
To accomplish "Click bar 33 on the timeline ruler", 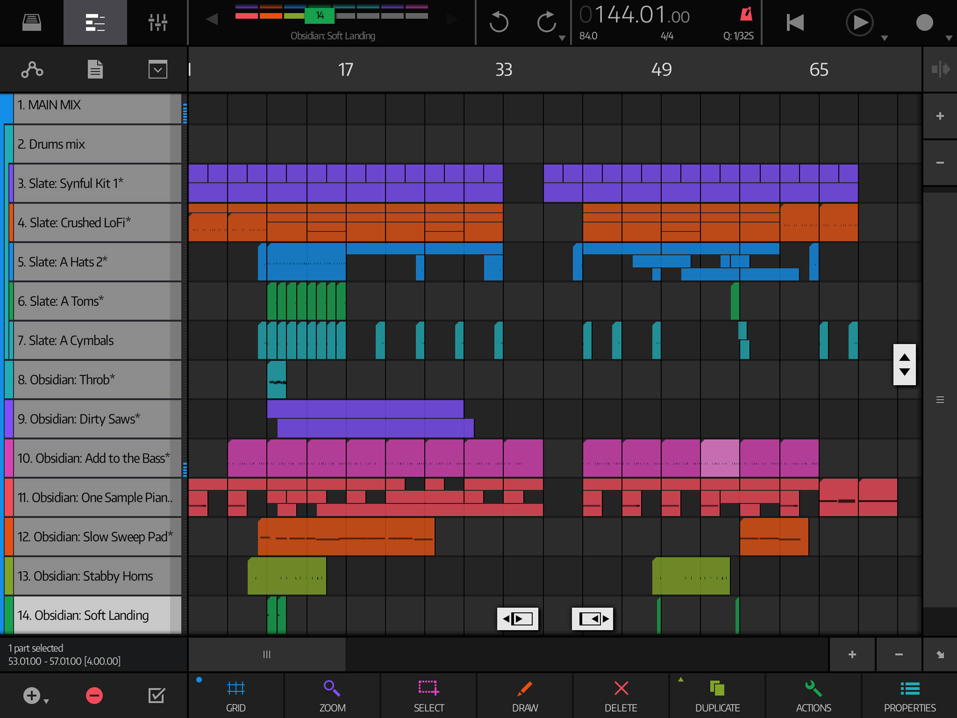I will click(x=504, y=70).
